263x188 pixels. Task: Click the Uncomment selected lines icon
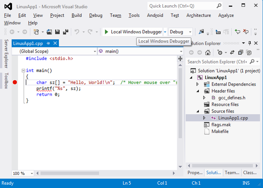[246, 32]
